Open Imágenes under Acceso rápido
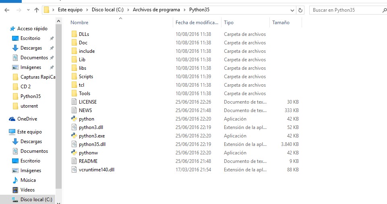Screen dimensions: 387x204 31,67
